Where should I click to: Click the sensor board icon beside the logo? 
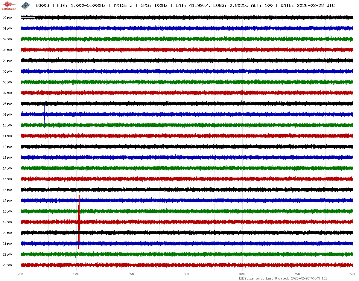pos(25,5)
